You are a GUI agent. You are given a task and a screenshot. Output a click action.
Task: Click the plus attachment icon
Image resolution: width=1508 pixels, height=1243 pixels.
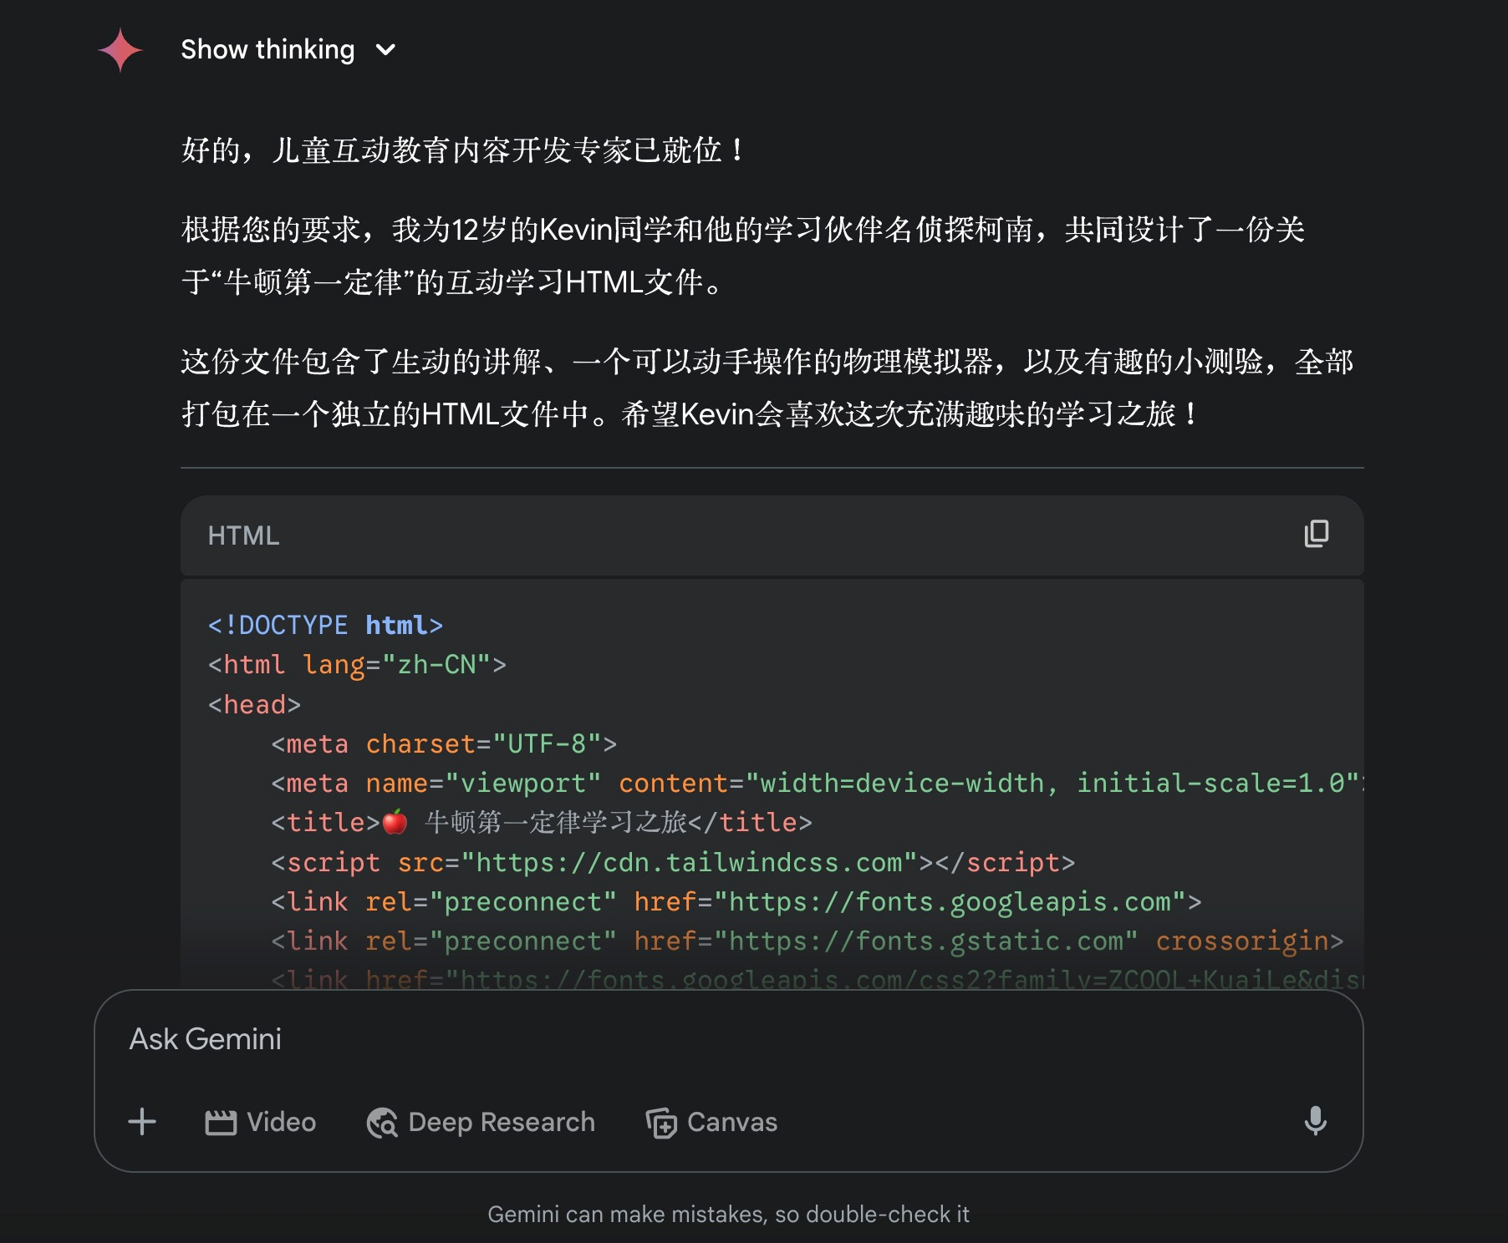coord(142,1121)
